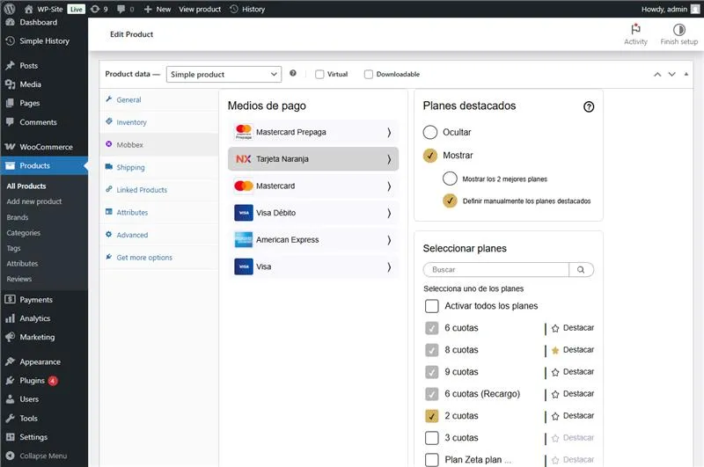Screen dimensions: 704x467
Task: Move Product data panel down arrow
Action: pyautogui.click(x=671, y=75)
